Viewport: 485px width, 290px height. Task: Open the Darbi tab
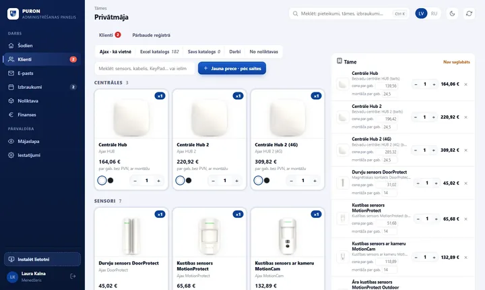tap(235, 52)
